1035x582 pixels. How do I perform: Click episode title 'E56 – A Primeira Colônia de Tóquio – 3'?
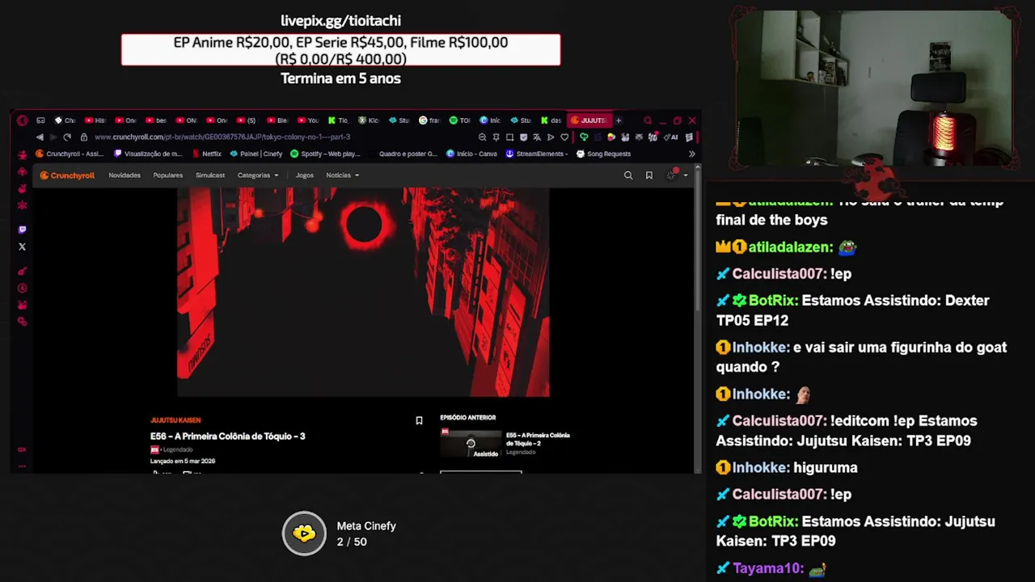(227, 436)
